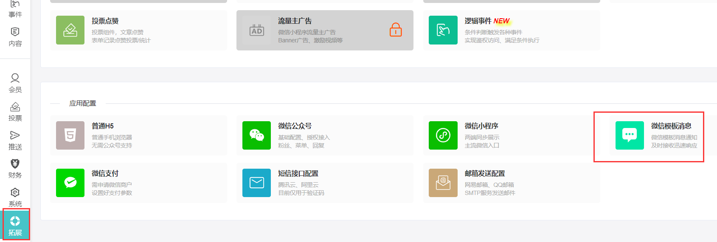Click the text 粉丝、菜单、回复
Screen dimensions: 717x242
pyautogui.click(x=301, y=145)
